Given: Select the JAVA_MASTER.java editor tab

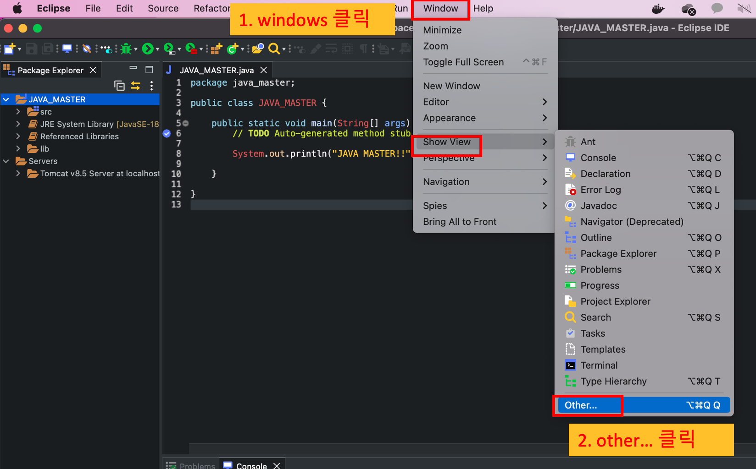Looking at the screenshot, I should [x=217, y=70].
